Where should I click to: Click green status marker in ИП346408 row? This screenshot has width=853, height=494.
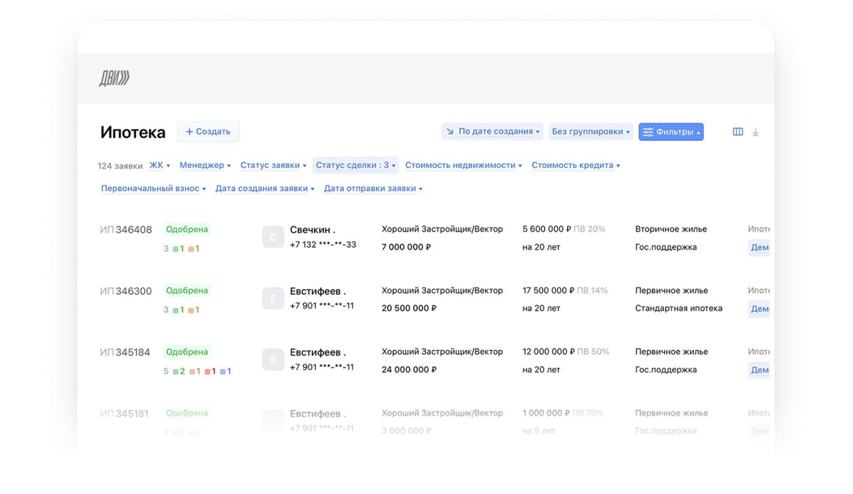tap(175, 249)
